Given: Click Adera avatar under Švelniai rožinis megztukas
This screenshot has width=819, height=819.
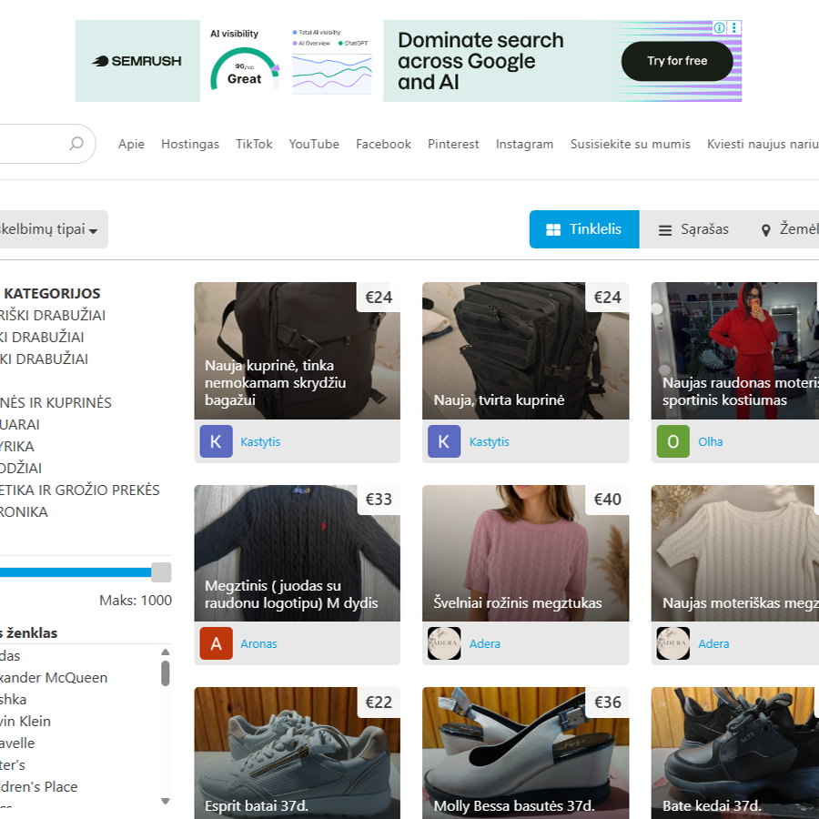Looking at the screenshot, I should (x=444, y=643).
